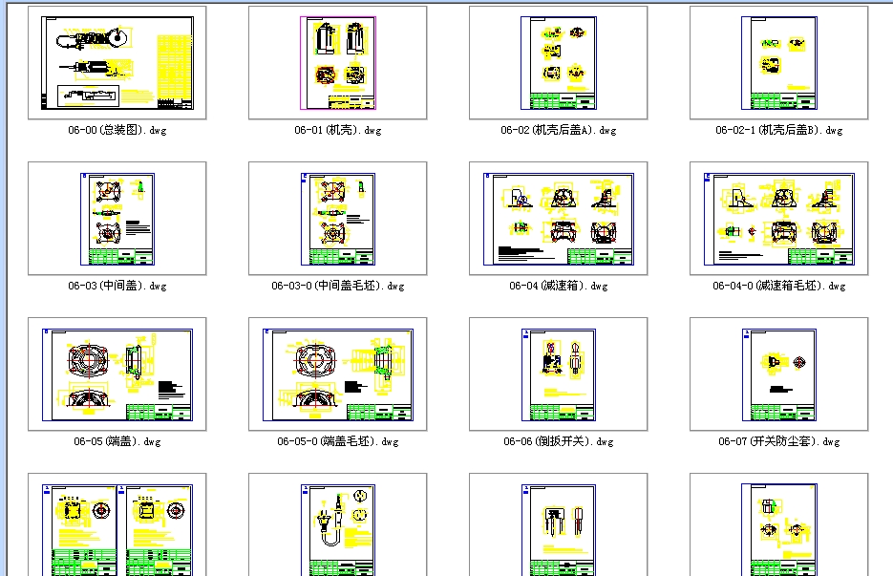This screenshot has height=576, width=893.
Task: Click file name 06-02-1 (机壳后盖B).dwg
Action: point(779,130)
